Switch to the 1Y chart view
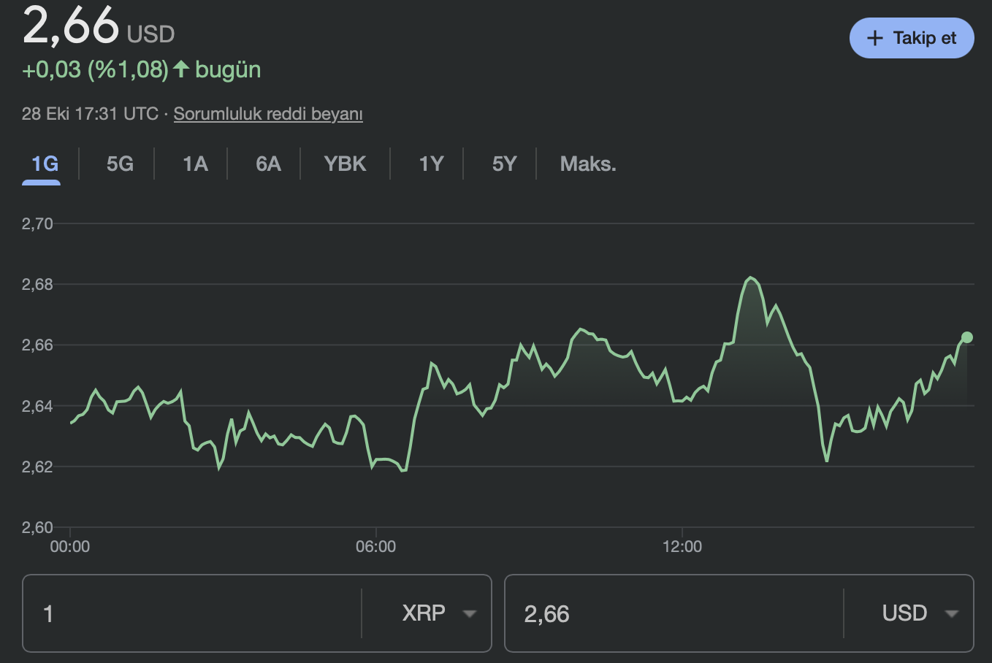 tap(430, 164)
